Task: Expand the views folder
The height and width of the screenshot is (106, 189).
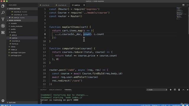Action: tap(13, 47)
